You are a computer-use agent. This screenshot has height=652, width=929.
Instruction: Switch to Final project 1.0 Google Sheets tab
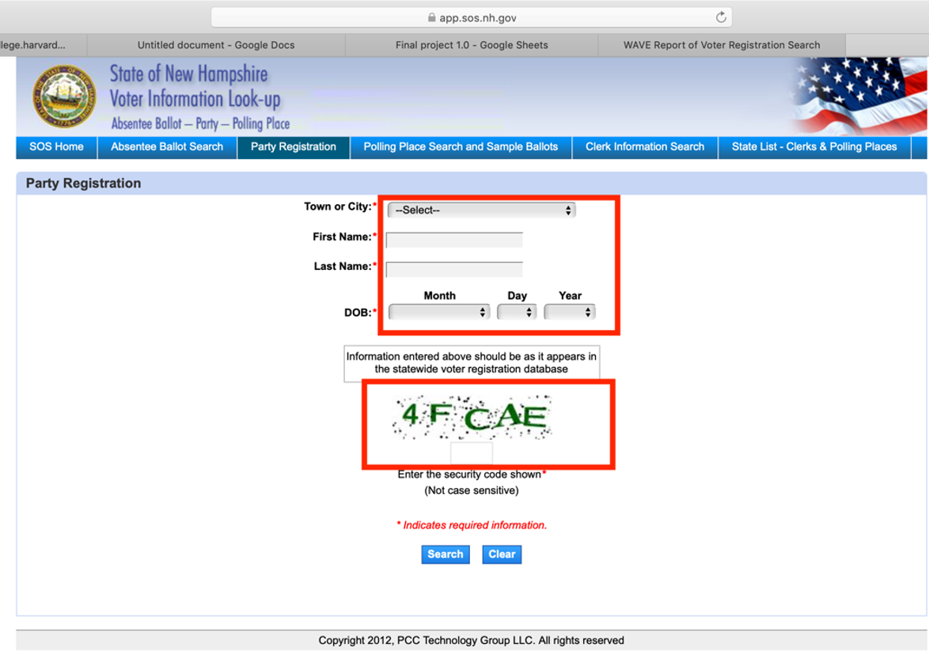pyautogui.click(x=472, y=45)
